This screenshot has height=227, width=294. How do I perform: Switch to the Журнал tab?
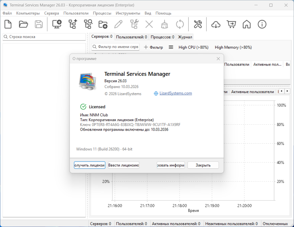click(185, 37)
